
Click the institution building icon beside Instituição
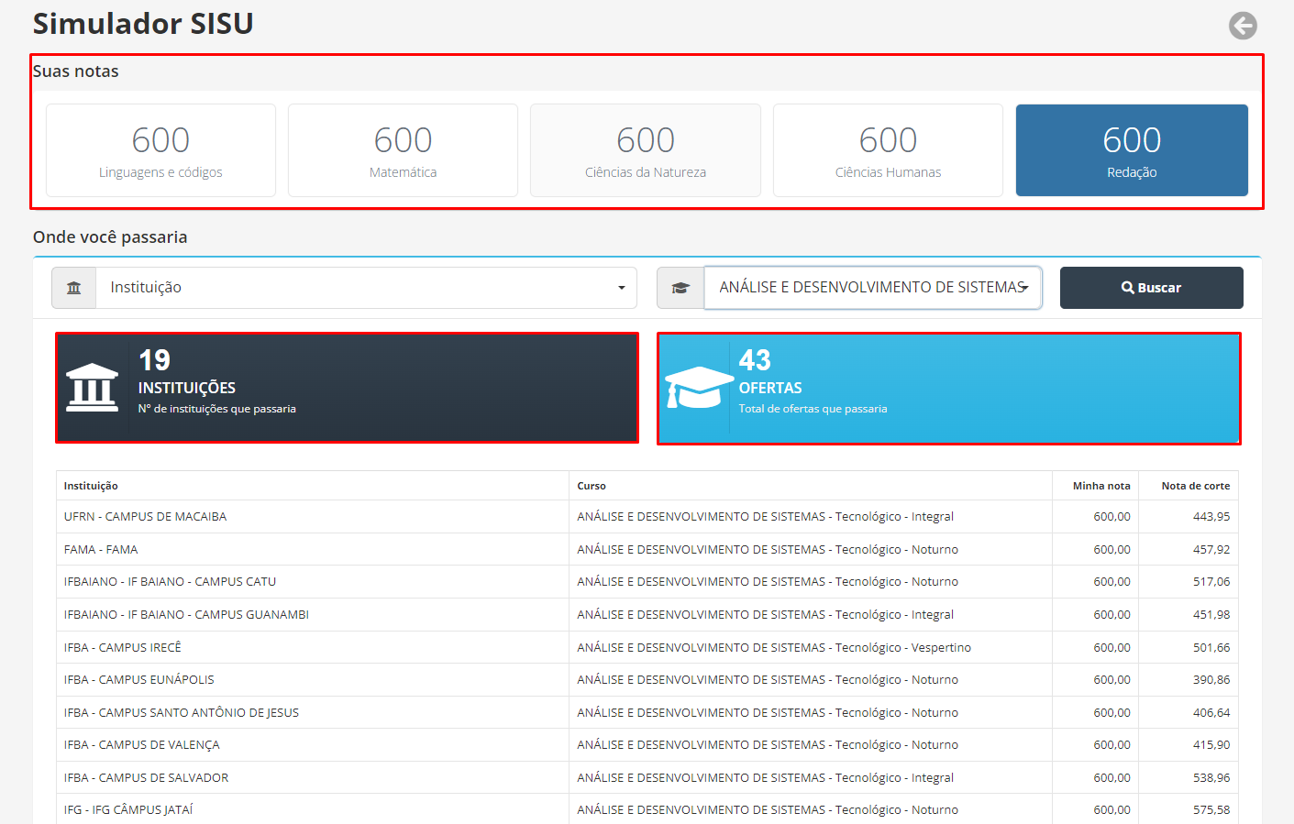pos(74,288)
